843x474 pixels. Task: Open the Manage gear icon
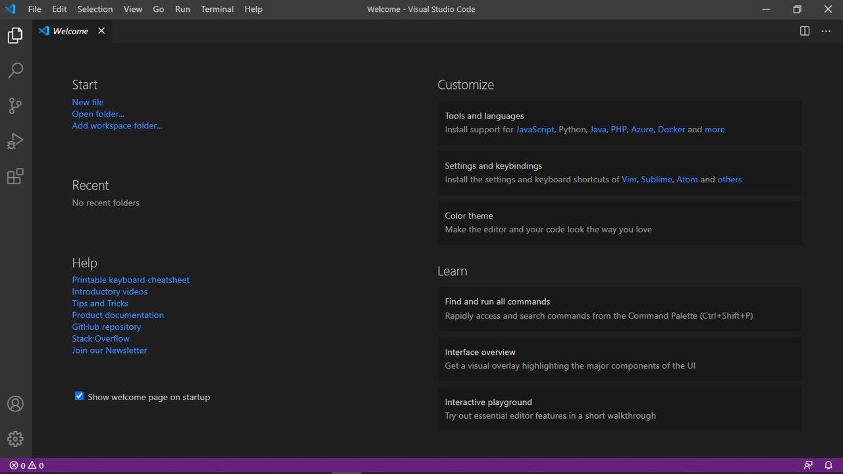[x=15, y=438]
